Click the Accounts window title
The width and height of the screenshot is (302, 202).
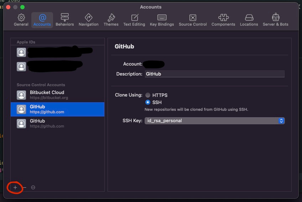tap(151, 7)
